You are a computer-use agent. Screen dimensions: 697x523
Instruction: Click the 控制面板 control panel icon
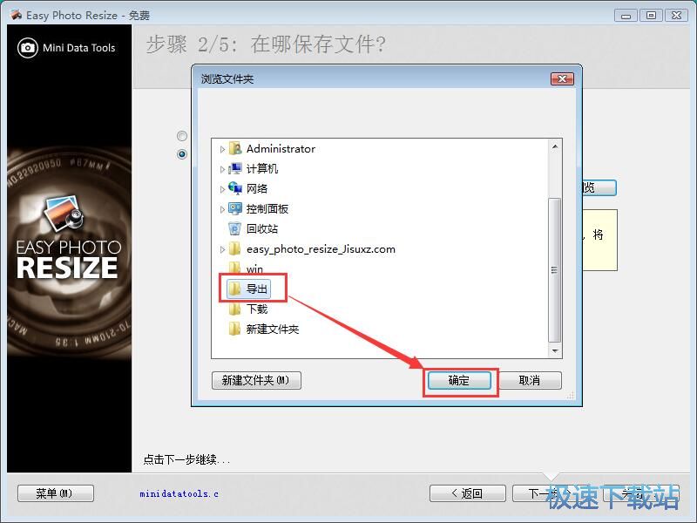234,208
